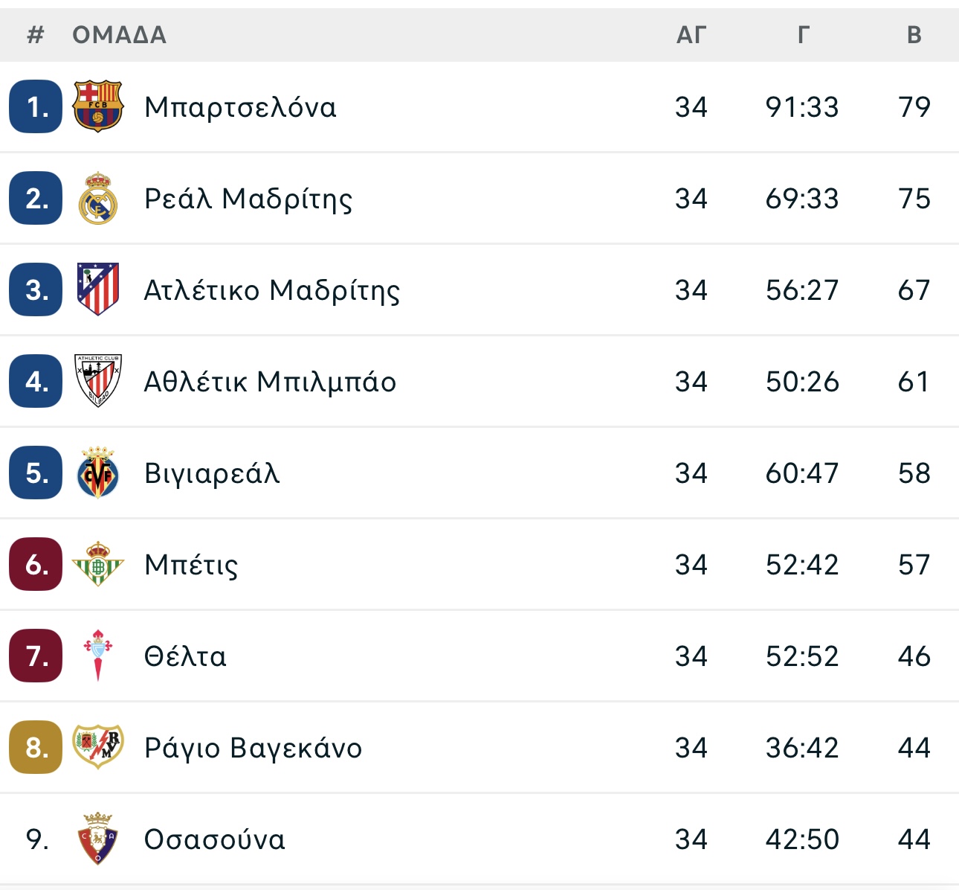Click the FC Barcelona crest icon
959x890 pixels.
pyautogui.click(x=97, y=106)
